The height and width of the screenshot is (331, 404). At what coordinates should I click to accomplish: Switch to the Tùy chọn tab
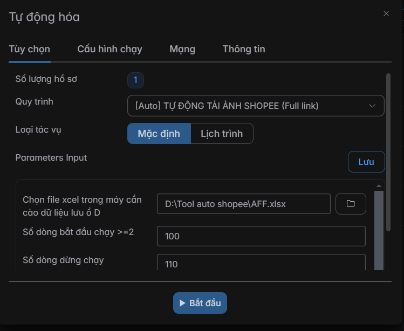29,49
